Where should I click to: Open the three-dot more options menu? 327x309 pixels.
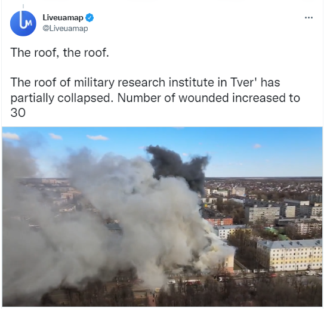click(x=309, y=18)
